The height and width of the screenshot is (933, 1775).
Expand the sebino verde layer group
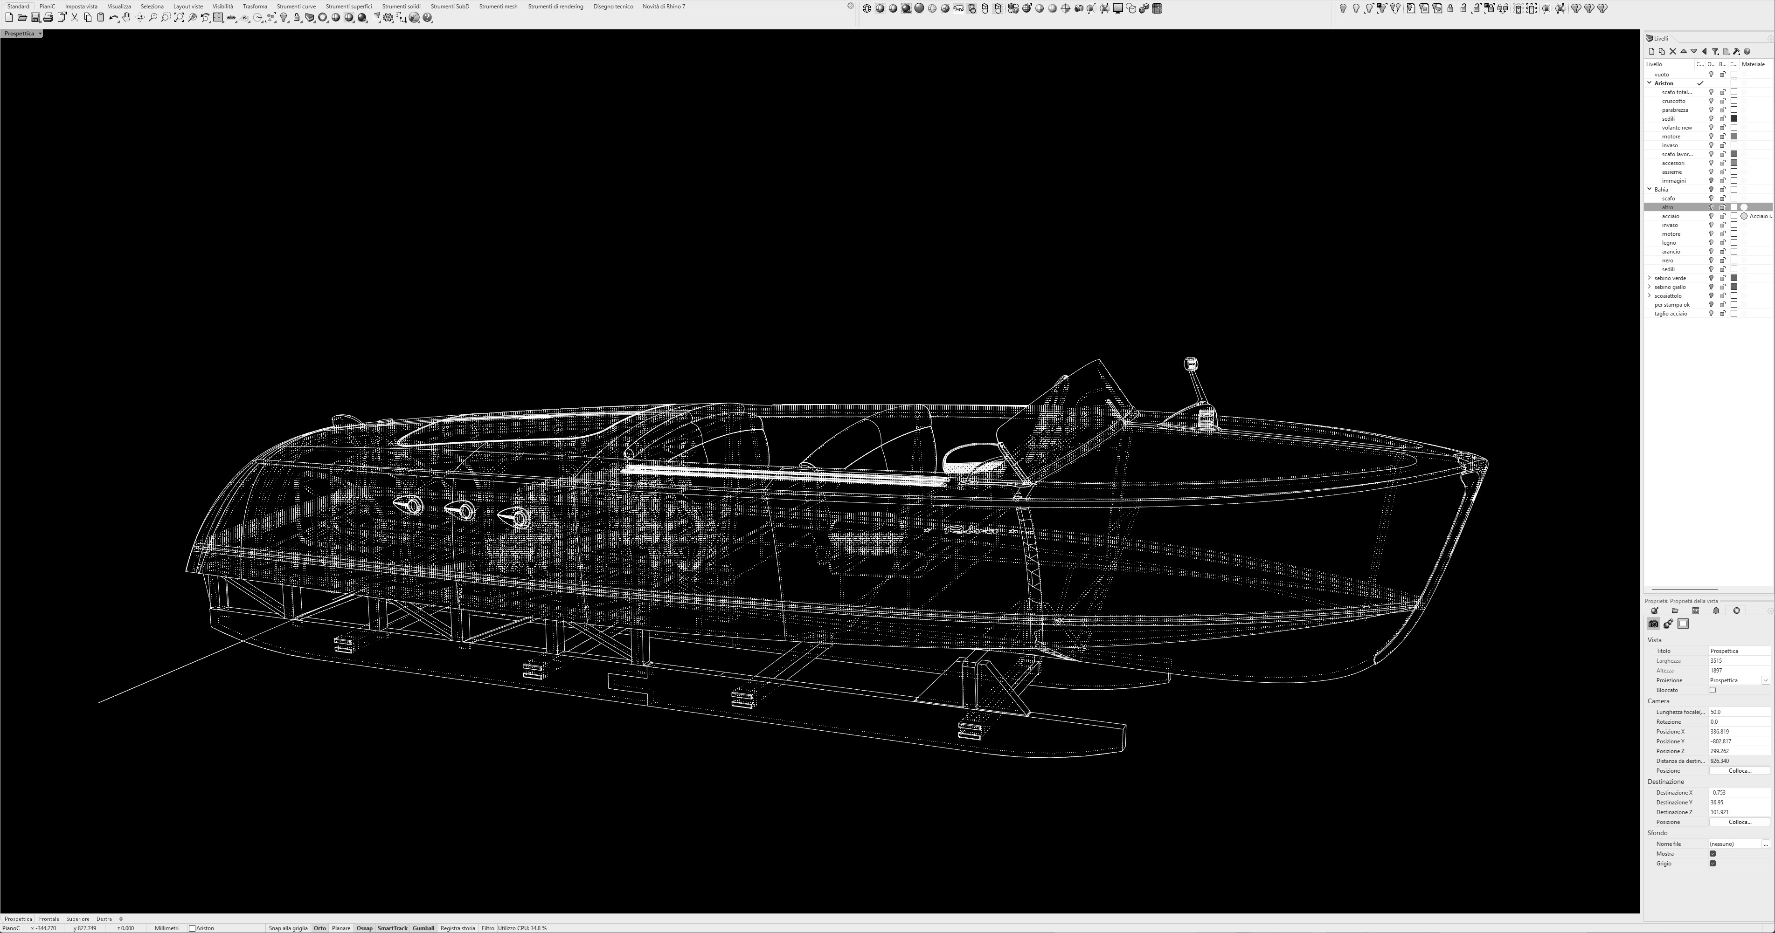click(x=1650, y=278)
